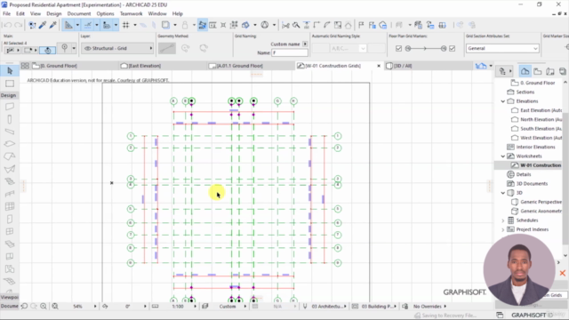Click the Undo arrow icon
Image resolution: width=569 pixels, height=320 pixels.
(7, 25)
